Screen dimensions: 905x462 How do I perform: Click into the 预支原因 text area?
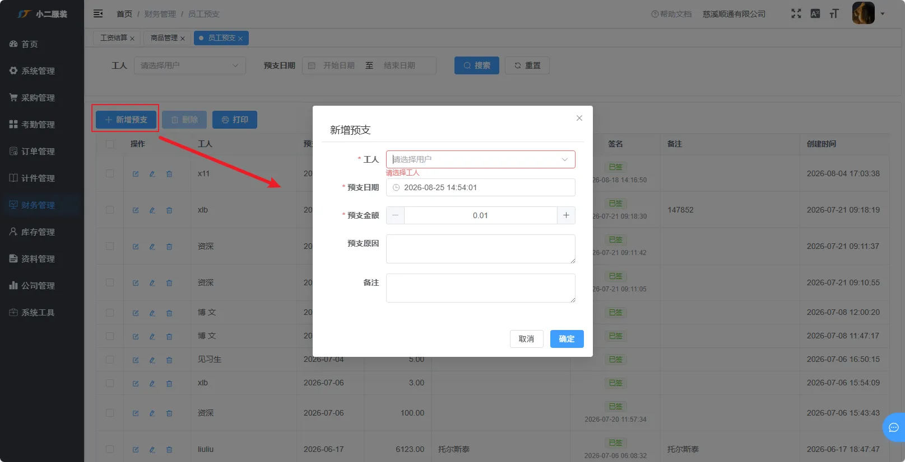tap(481, 249)
